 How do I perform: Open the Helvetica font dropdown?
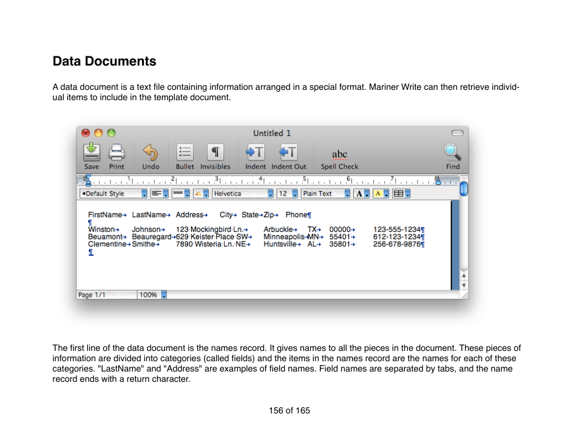coord(243,194)
